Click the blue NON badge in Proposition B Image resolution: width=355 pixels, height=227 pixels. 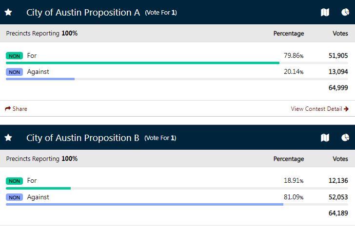point(14,197)
